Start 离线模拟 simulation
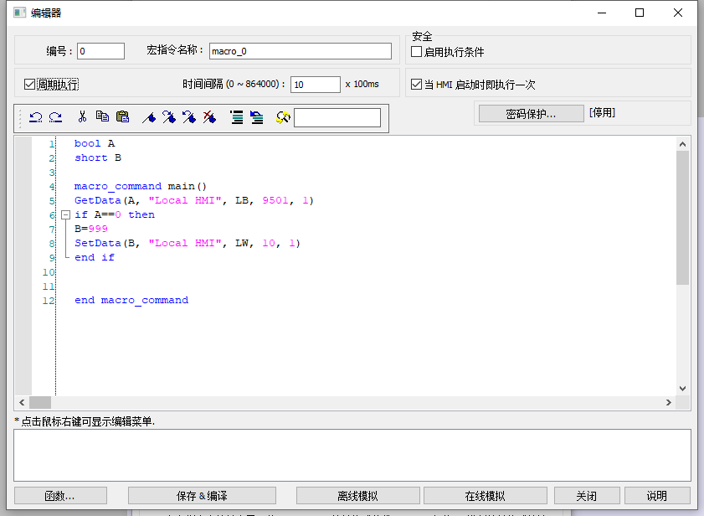The image size is (704, 516). point(357,496)
